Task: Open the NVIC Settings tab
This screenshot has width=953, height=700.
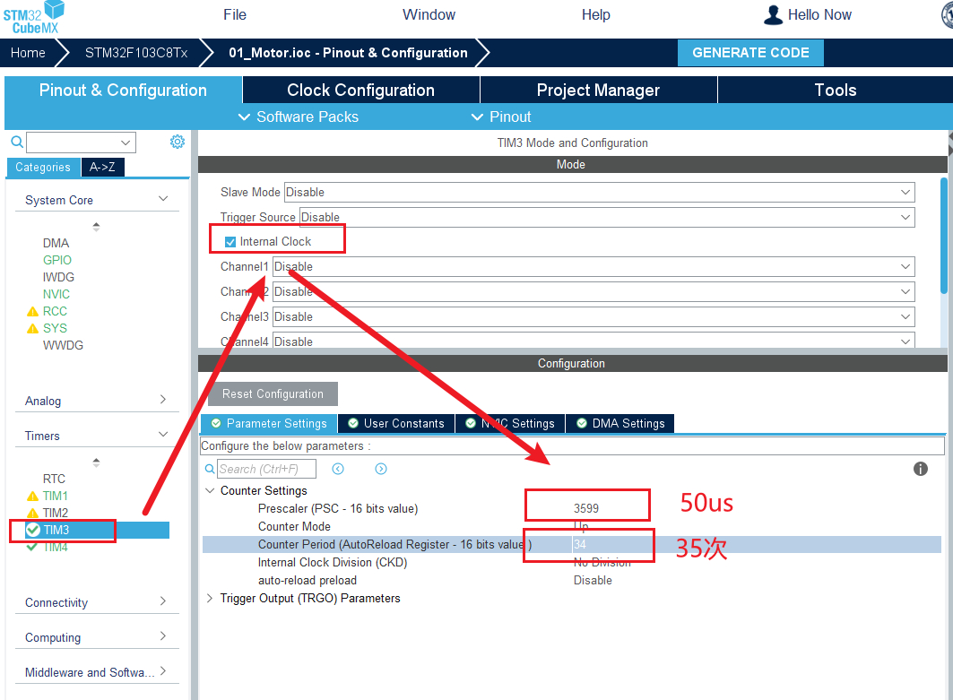Action: click(x=510, y=423)
